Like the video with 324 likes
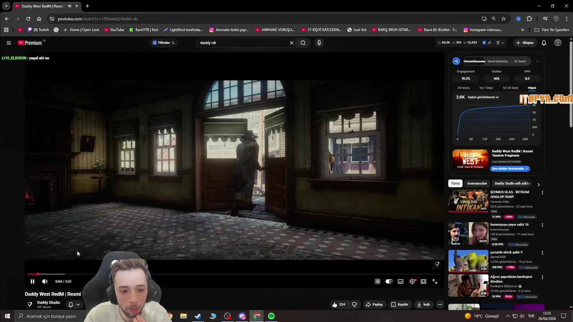Image resolution: width=573 pixels, height=322 pixels. pyautogui.click(x=338, y=305)
